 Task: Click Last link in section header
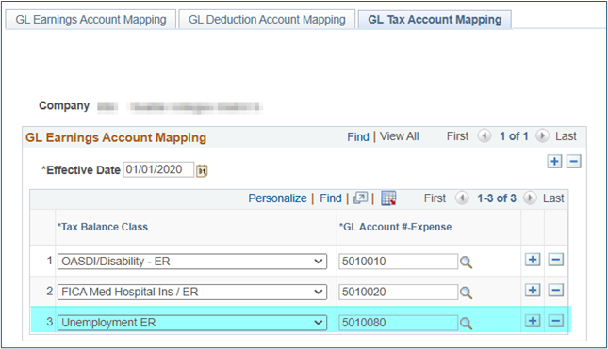[566, 136]
